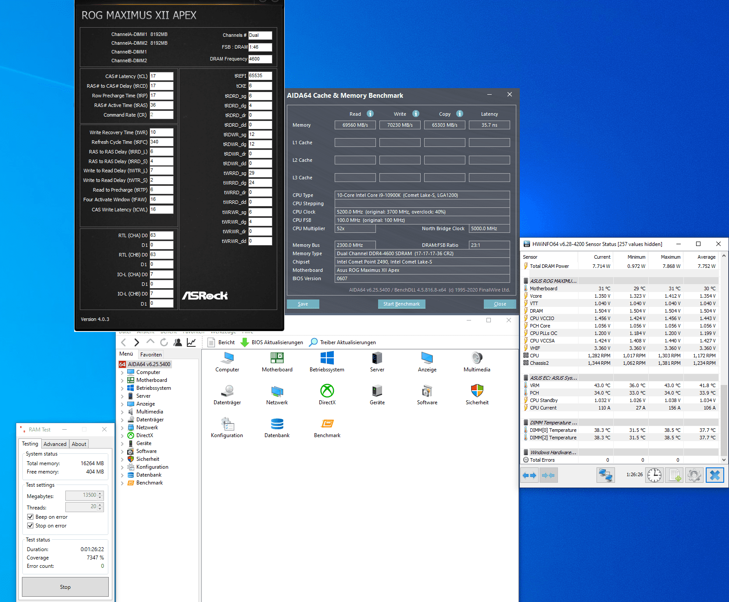729x602 pixels.
Task: Click the AIDA64 back navigation arrow
Action: click(x=123, y=342)
